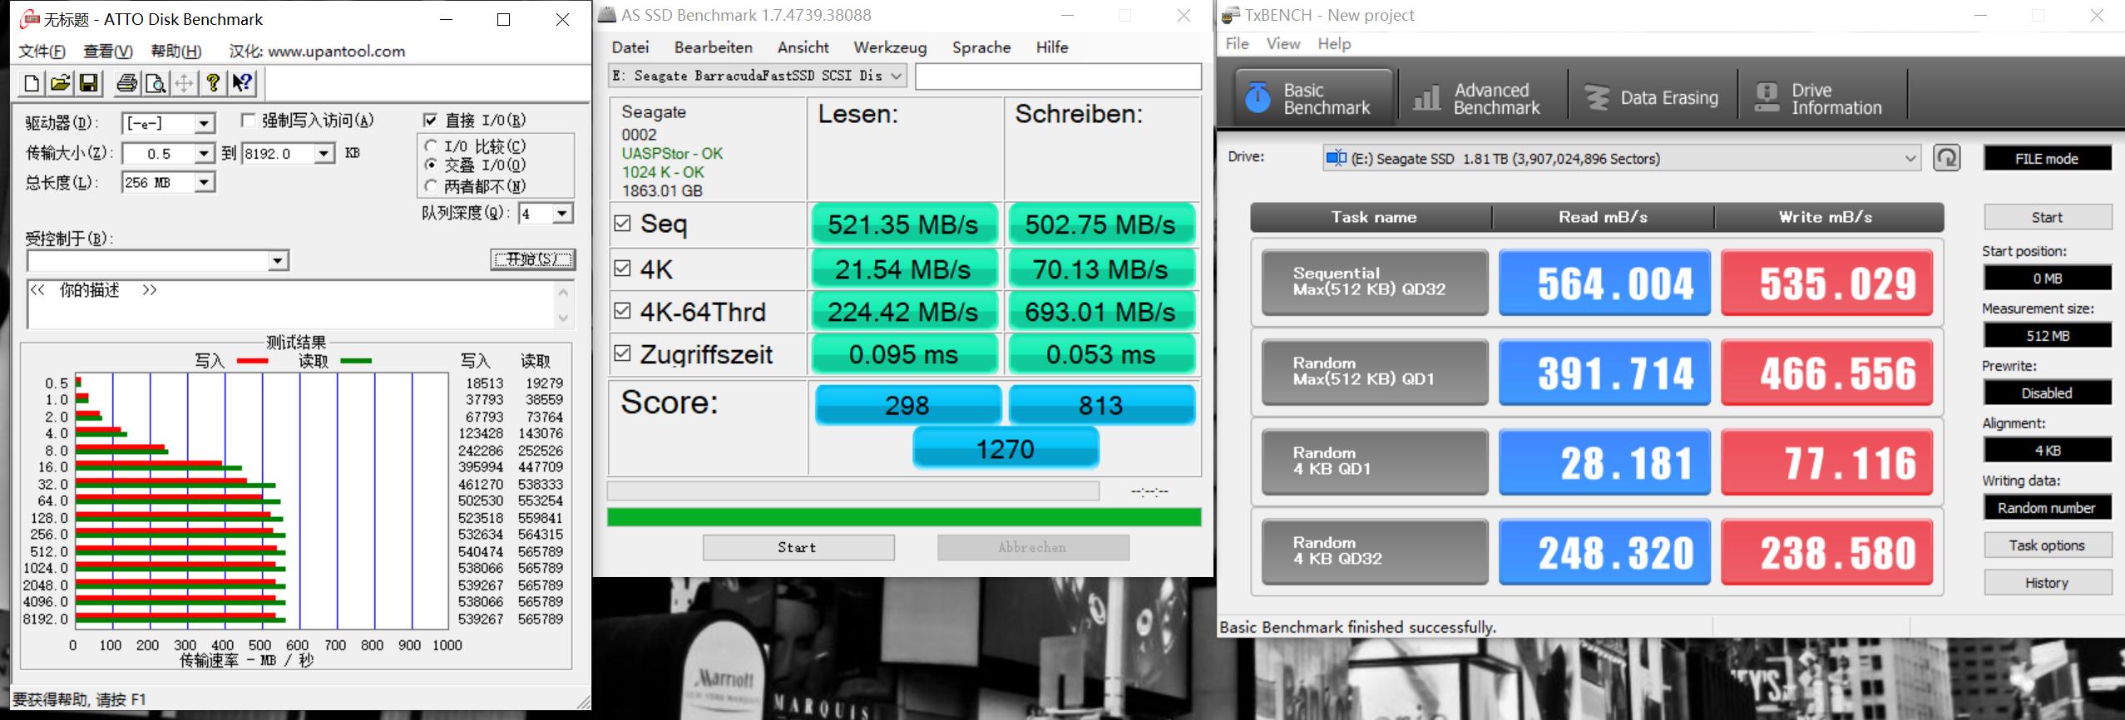Open Print Preview in ATTO toolbar
The image size is (2125, 720).
(x=156, y=83)
